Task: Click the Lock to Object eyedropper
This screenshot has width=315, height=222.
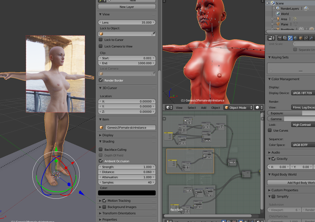Action: point(153,34)
